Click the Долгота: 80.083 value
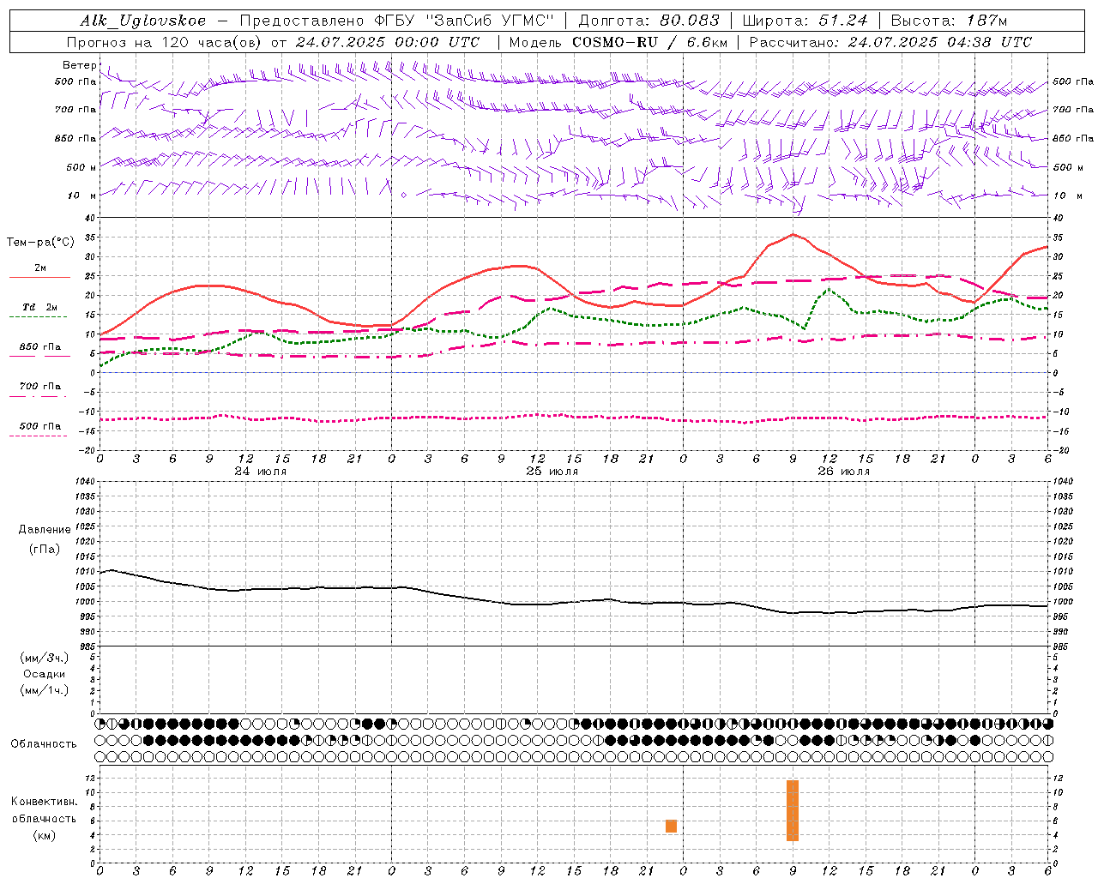This screenshot has width=1098, height=878. (x=649, y=21)
